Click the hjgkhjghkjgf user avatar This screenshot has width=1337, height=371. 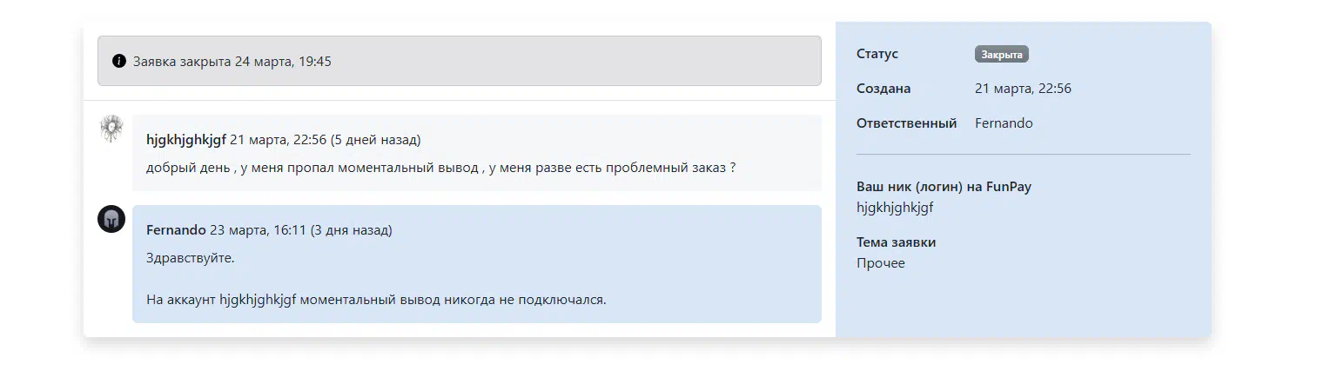pyautogui.click(x=111, y=129)
